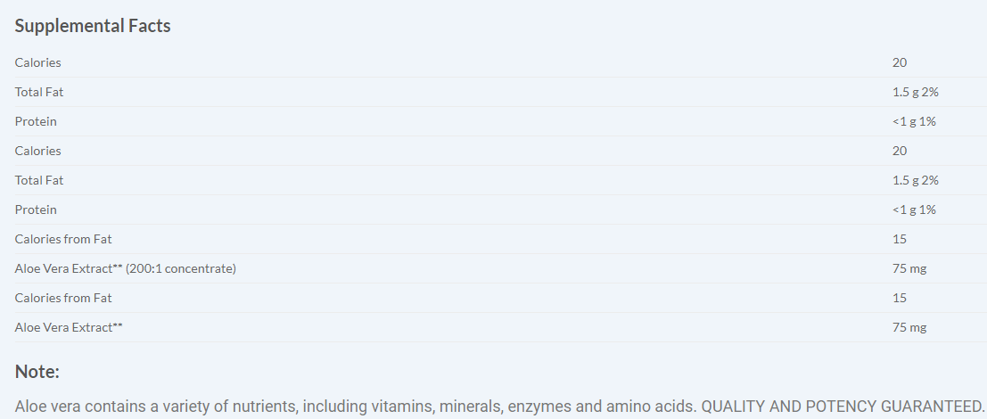Select the first Calories from Fat label
This screenshot has width=987, height=419.
tap(63, 239)
